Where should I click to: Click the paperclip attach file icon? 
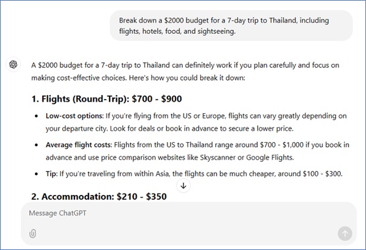[33, 234]
